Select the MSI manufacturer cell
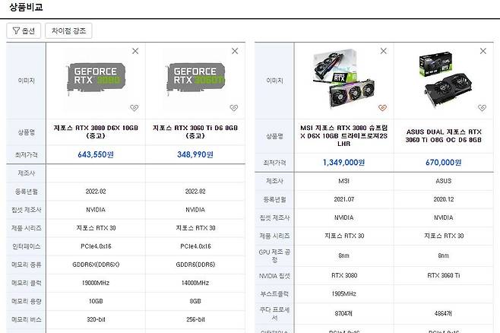The width and height of the screenshot is (500, 333). click(x=343, y=181)
